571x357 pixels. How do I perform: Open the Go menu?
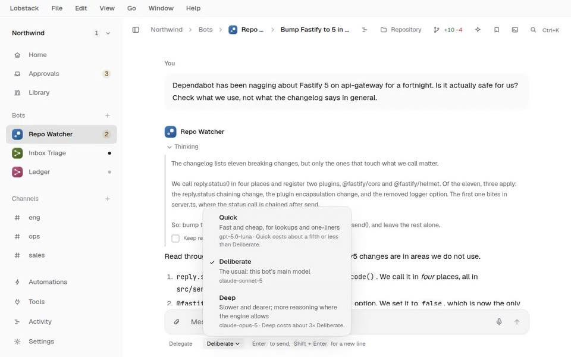tap(131, 8)
